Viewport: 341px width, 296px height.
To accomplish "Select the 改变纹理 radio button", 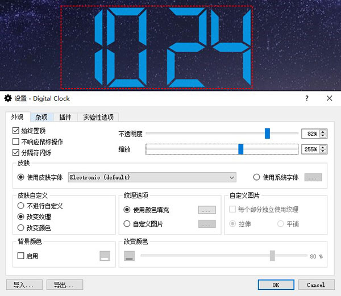I will [20, 216].
